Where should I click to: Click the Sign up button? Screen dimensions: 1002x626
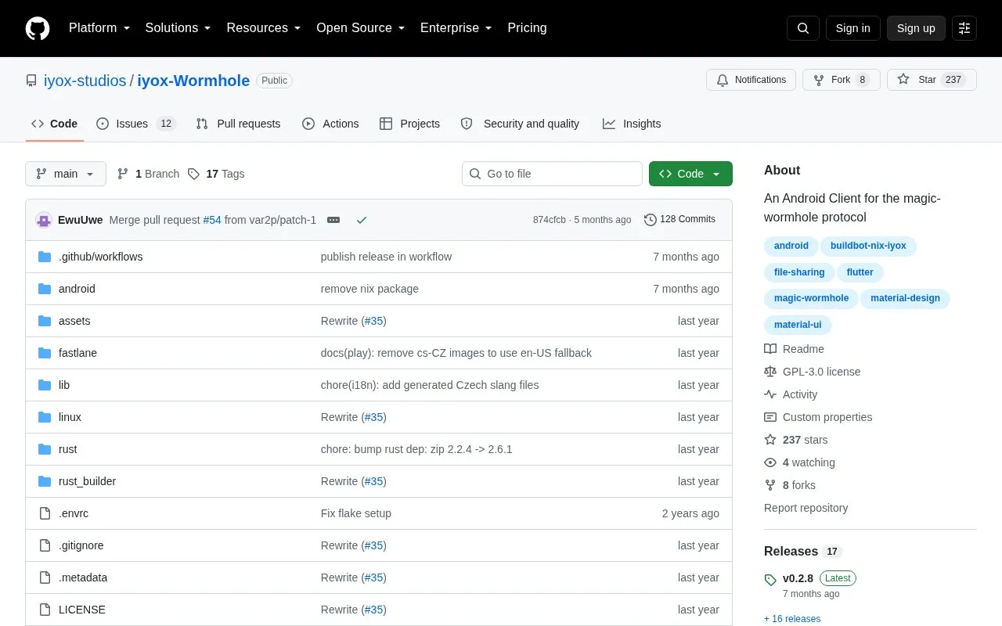pyautogui.click(x=916, y=28)
